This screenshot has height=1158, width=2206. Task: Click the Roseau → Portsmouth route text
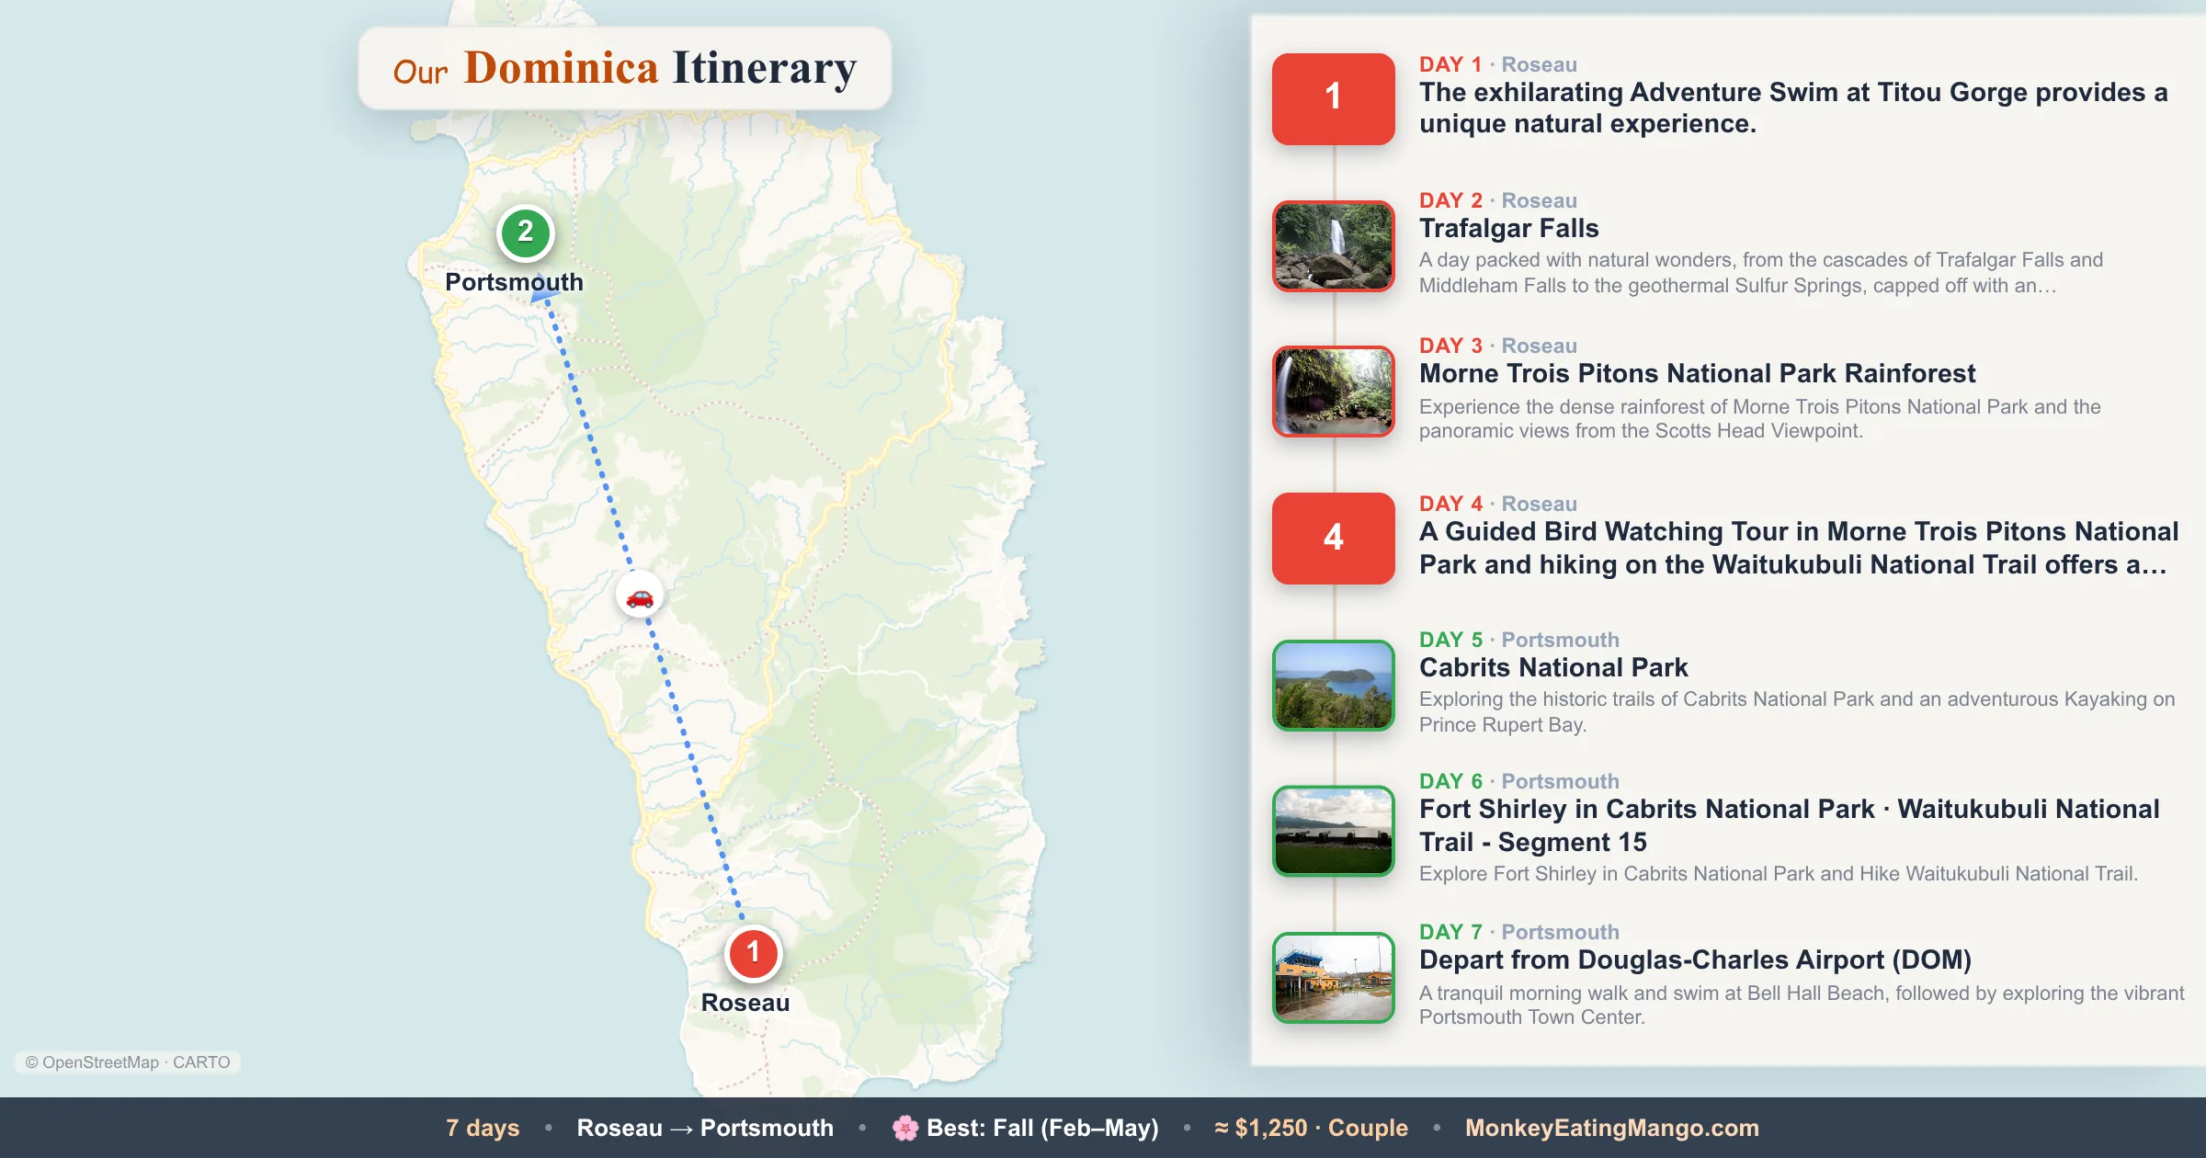[x=705, y=1128]
